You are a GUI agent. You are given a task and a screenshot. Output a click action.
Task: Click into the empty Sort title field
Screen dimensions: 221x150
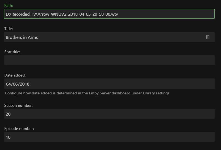coord(109,60)
